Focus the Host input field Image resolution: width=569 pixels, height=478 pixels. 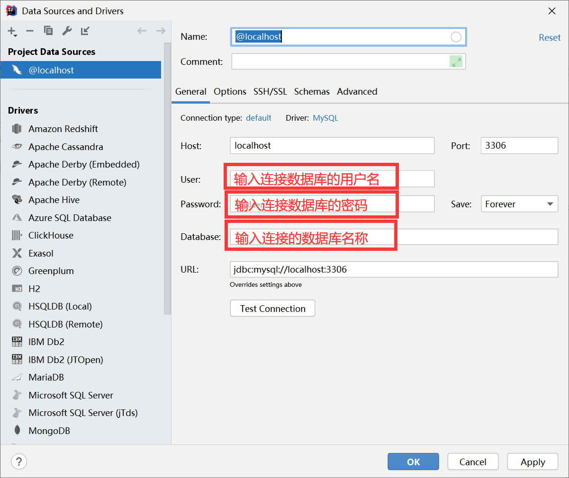332,145
